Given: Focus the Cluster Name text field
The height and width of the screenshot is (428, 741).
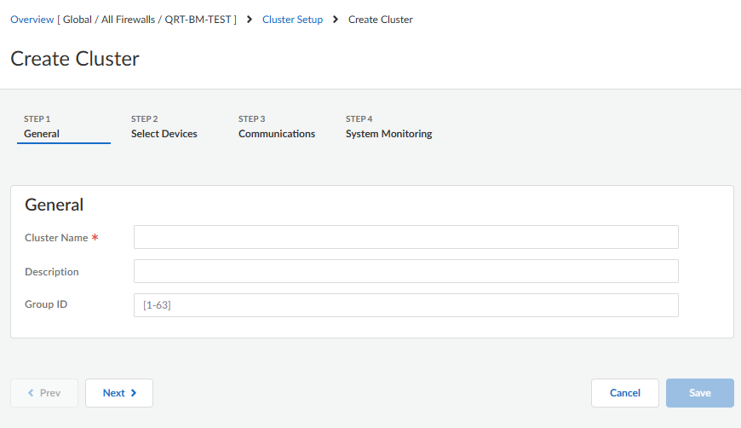Looking at the screenshot, I should [x=405, y=237].
